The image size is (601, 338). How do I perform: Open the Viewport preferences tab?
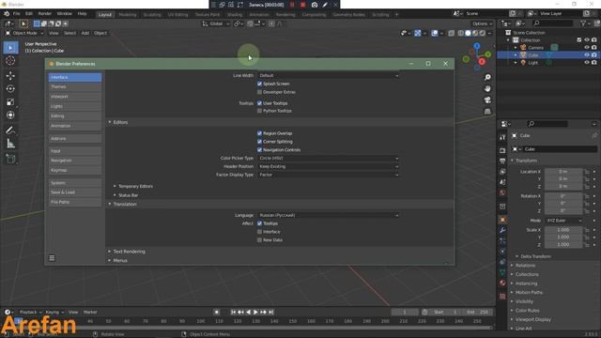[75, 97]
